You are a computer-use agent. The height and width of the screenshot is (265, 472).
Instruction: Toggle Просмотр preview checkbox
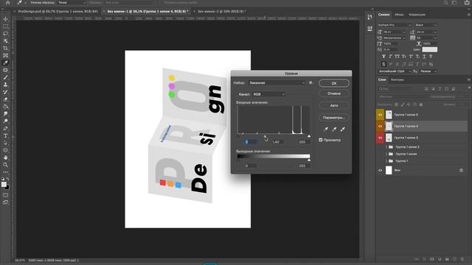point(321,140)
